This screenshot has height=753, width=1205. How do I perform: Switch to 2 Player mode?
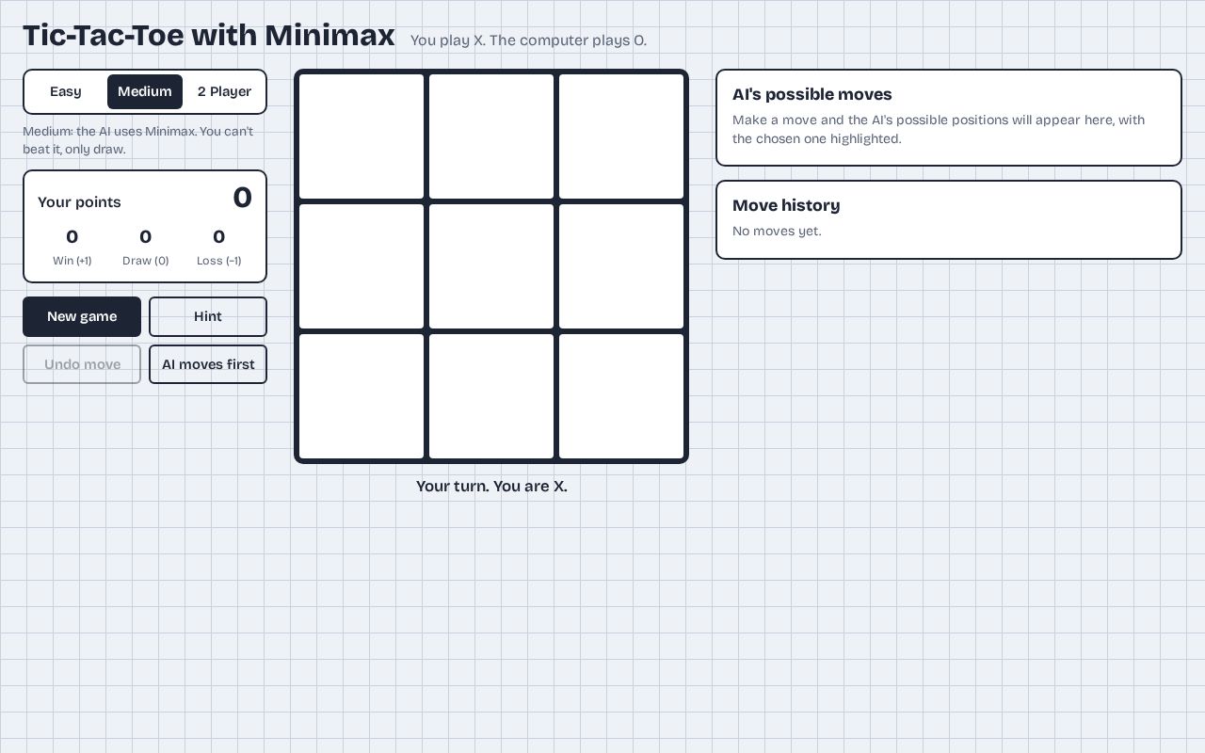coord(224,91)
